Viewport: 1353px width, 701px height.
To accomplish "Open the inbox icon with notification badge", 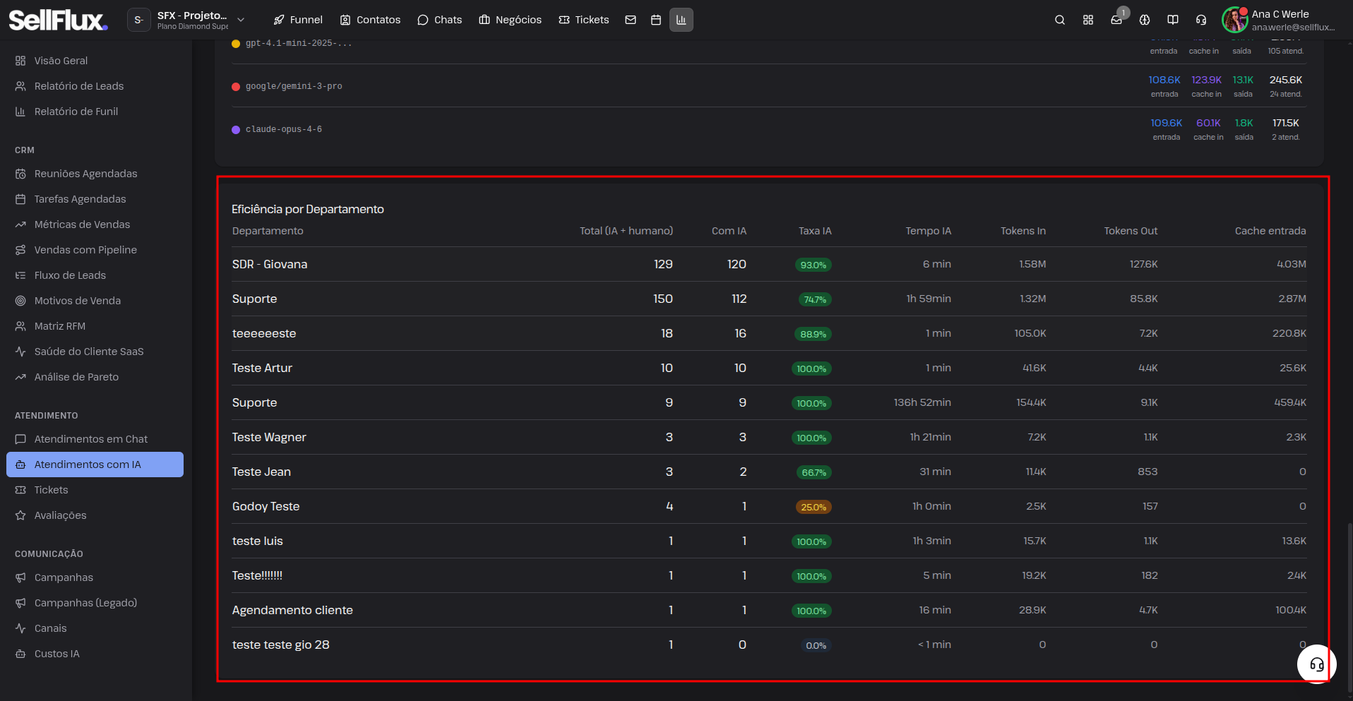I will (x=1116, y=20).
